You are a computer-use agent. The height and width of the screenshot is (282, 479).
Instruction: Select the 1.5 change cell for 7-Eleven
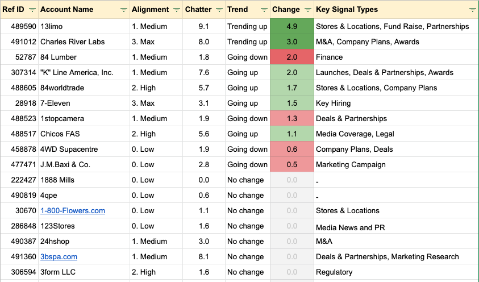pos(292,103)
